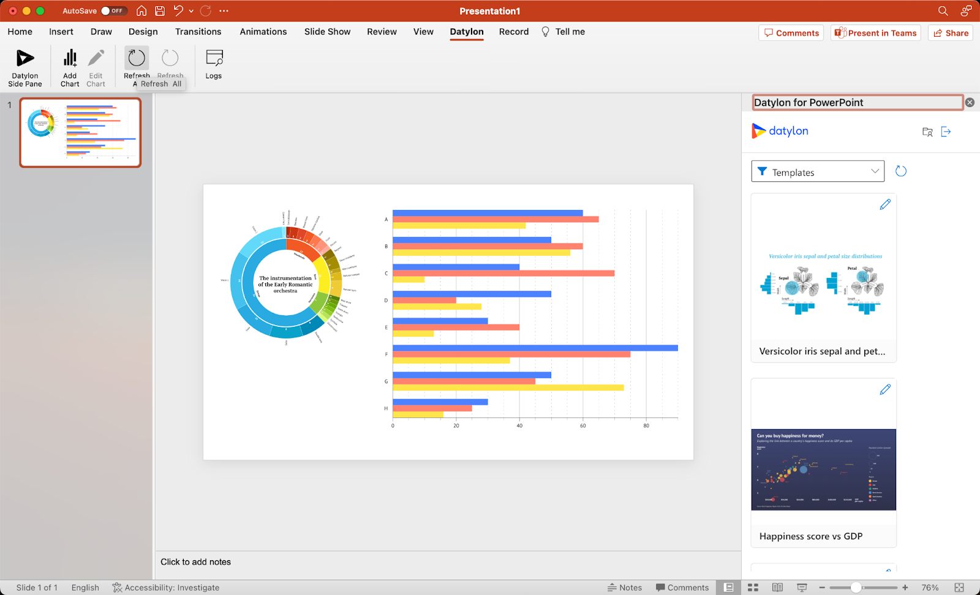
Task: Select the Versicolor iris template thumbnail
Action: coord(824,278)
